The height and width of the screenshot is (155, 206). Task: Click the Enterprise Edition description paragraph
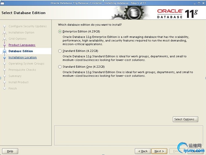(126, 41)
